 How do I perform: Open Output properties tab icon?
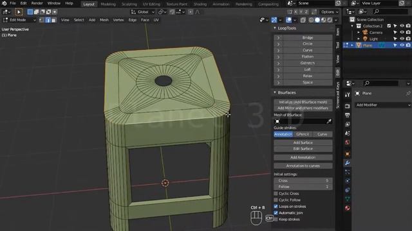(348, 116)
